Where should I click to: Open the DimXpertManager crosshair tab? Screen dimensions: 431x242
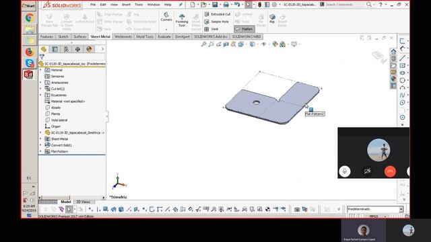[78, 49]
